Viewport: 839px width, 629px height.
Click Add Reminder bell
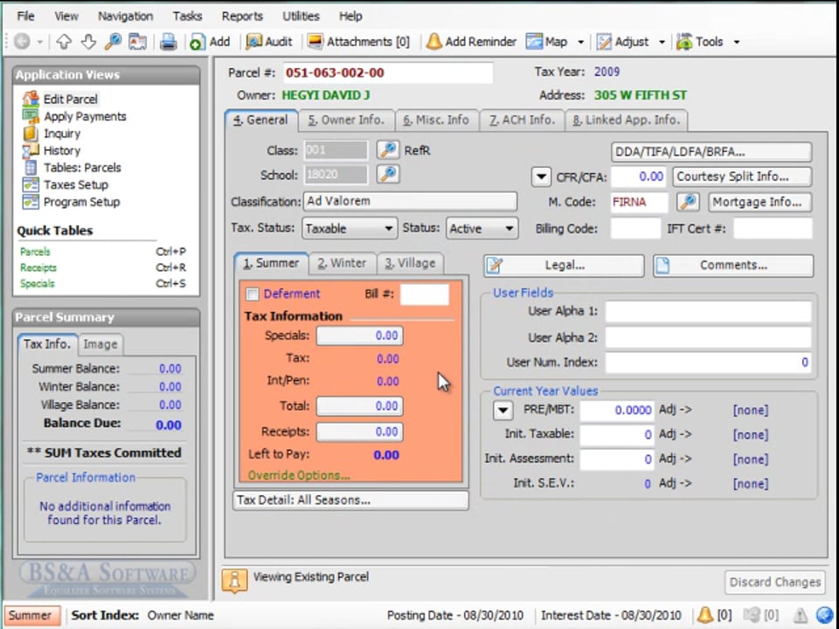coord(471,42)
